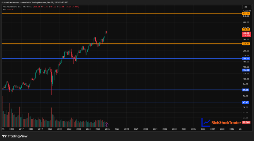This screenshot has height=141, width=254.
Task: Click the 200.11 blue price label
Action: click(x=246, y=59)
